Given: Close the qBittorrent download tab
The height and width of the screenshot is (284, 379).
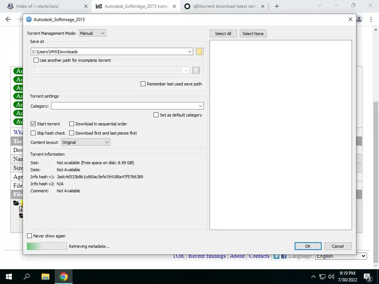Looking at the screenshot, I should point(263,7).
